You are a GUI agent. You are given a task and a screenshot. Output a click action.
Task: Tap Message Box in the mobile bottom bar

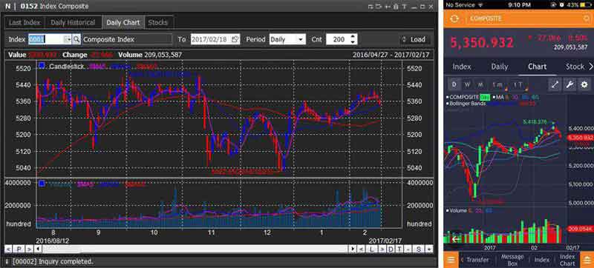pos(512,260)
